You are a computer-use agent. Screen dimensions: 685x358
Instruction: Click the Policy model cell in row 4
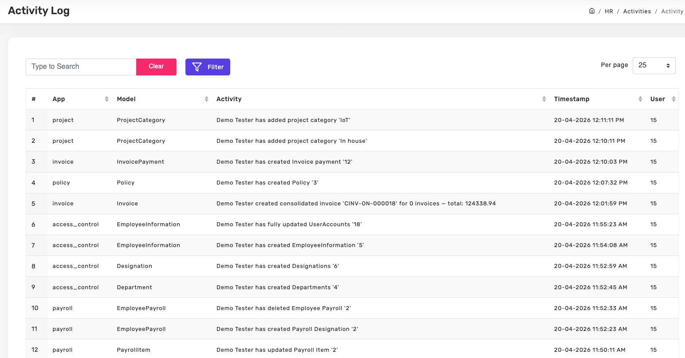point(126,183)
